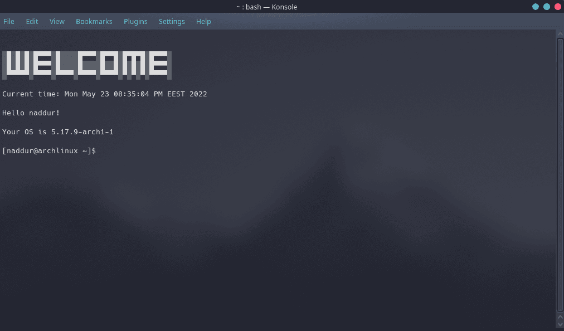
Task: Open the File menu
Action: point(9,22)
